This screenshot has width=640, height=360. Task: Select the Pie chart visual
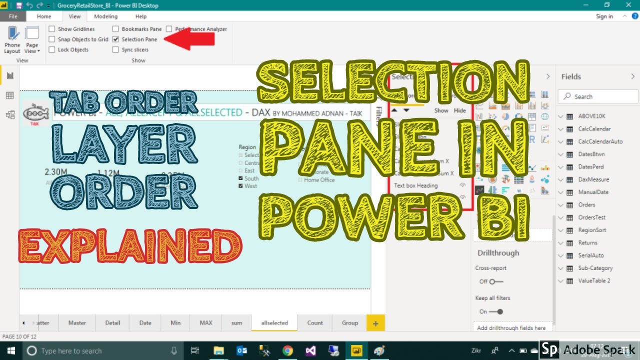click(506, 116)
